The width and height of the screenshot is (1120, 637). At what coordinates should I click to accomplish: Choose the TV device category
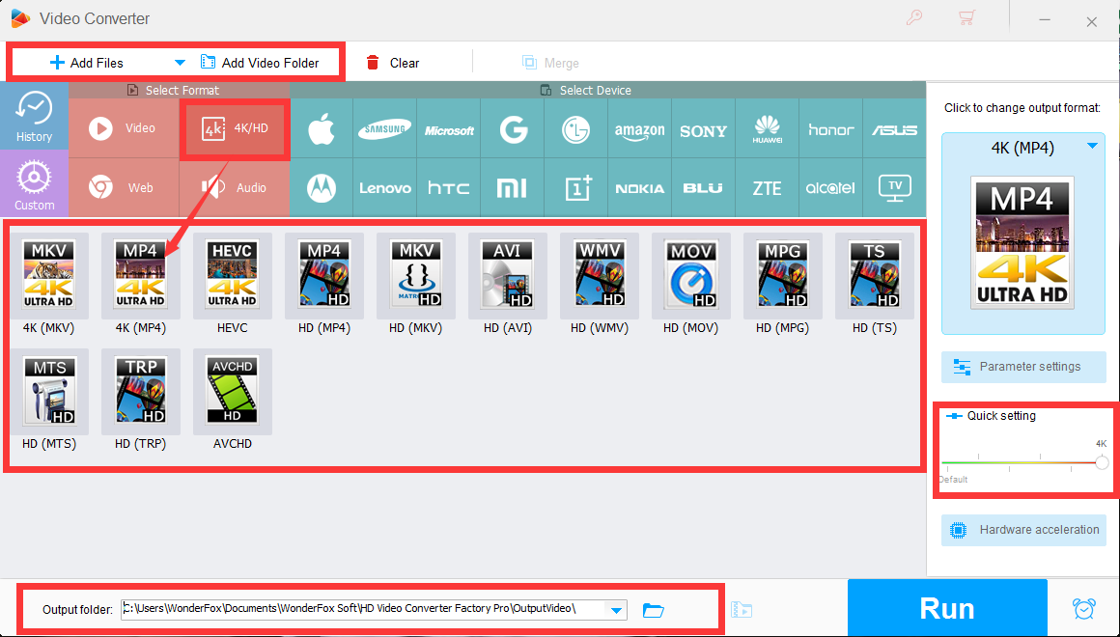pyautogui.click(x=894, y=188)
